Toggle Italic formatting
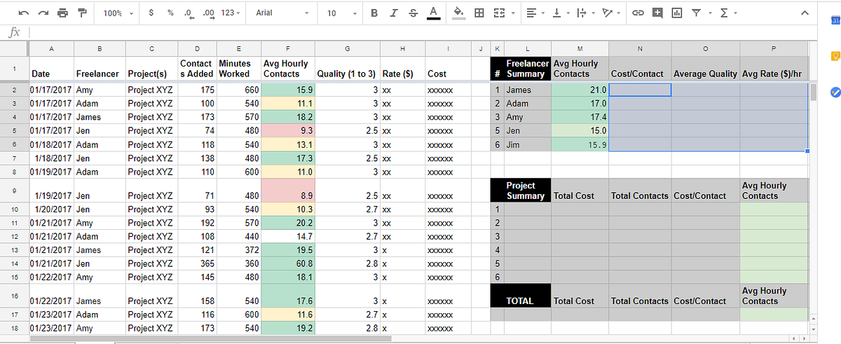The height and width of the screenshot is (344, 841). point(394,13)
